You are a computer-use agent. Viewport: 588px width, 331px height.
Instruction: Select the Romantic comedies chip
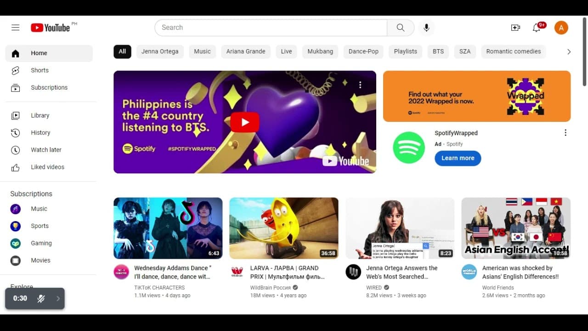pyautogui.click(x=514, y=51)
